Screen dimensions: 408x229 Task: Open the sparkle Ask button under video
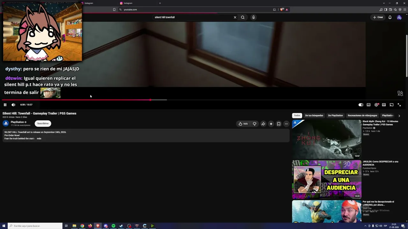(271, 124)
